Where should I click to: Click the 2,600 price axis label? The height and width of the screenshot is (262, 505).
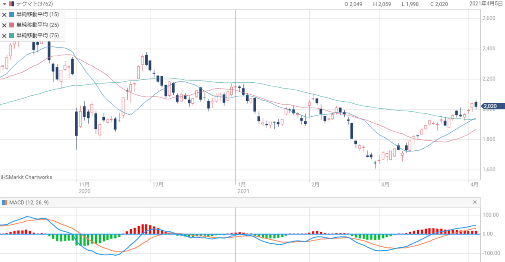click(489, 18)
